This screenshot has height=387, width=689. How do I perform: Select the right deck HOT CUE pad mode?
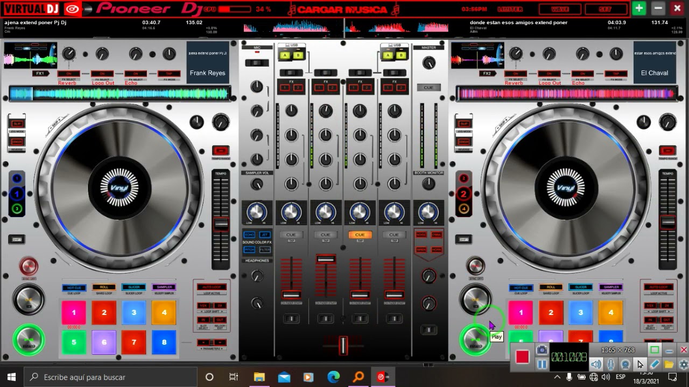coord(521,288)
